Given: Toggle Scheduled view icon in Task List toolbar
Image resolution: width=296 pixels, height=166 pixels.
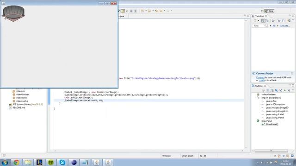Looking at the screenshot, I should 267,21.
